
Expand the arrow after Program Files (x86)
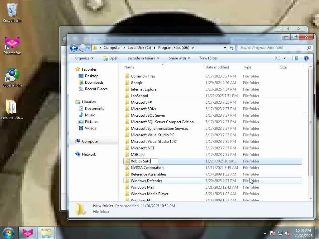[x=193, y=48]
